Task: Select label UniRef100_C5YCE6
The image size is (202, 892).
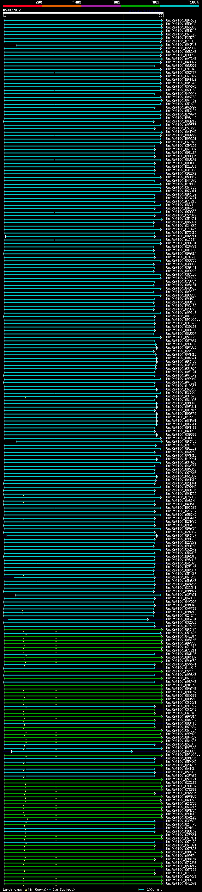Action: [x=181, y=671]
